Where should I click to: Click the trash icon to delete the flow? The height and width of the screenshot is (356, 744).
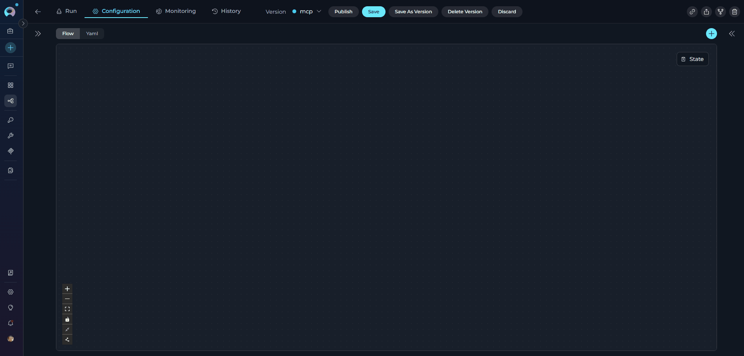point(734,12)
